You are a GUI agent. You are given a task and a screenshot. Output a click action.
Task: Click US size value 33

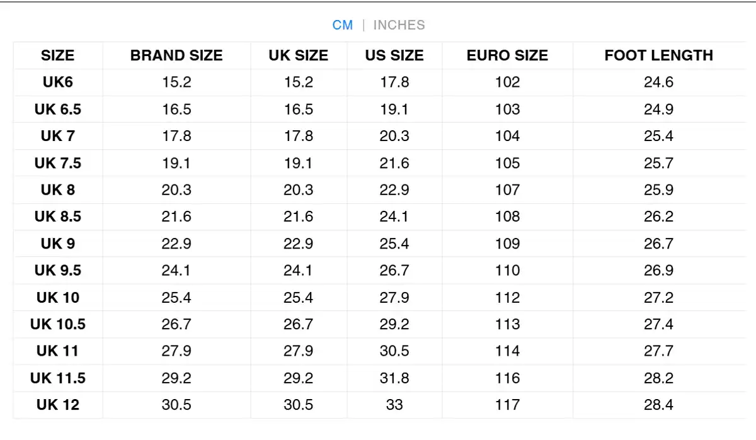click(394, 405)
